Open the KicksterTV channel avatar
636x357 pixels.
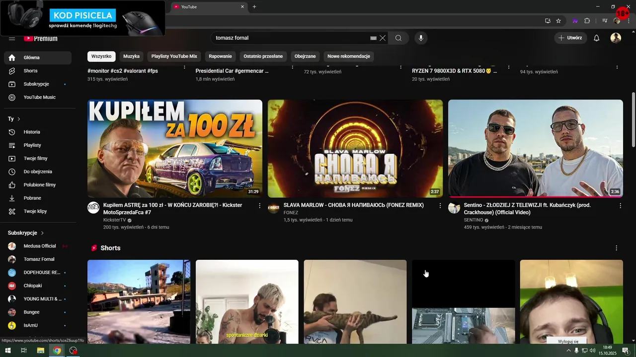click(93, 208)
